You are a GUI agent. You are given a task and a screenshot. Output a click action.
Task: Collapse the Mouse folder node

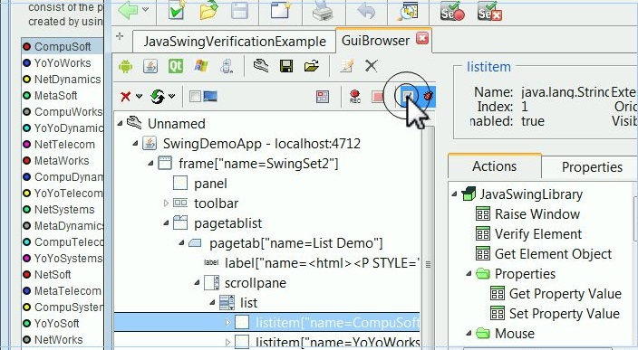click(x=469, y=333)
